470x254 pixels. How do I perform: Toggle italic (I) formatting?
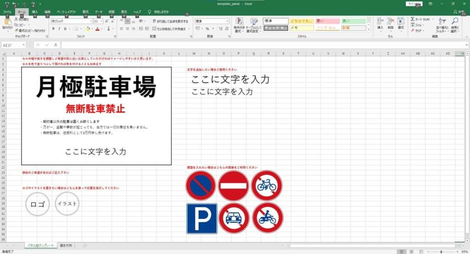(59, 28)
